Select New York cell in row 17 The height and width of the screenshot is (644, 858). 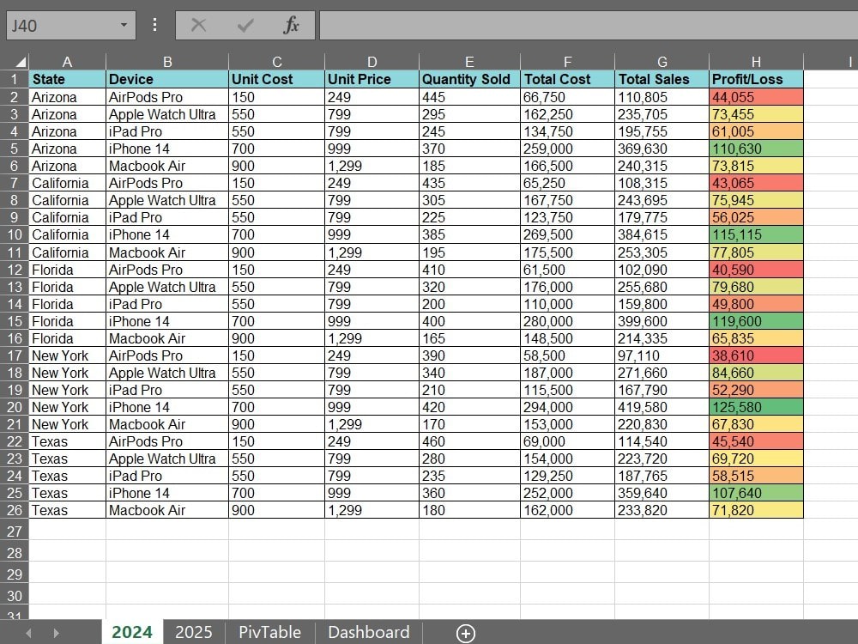(x=67, y=355)
